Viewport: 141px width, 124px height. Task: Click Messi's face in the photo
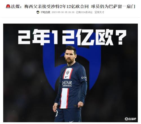click(70, 56)
